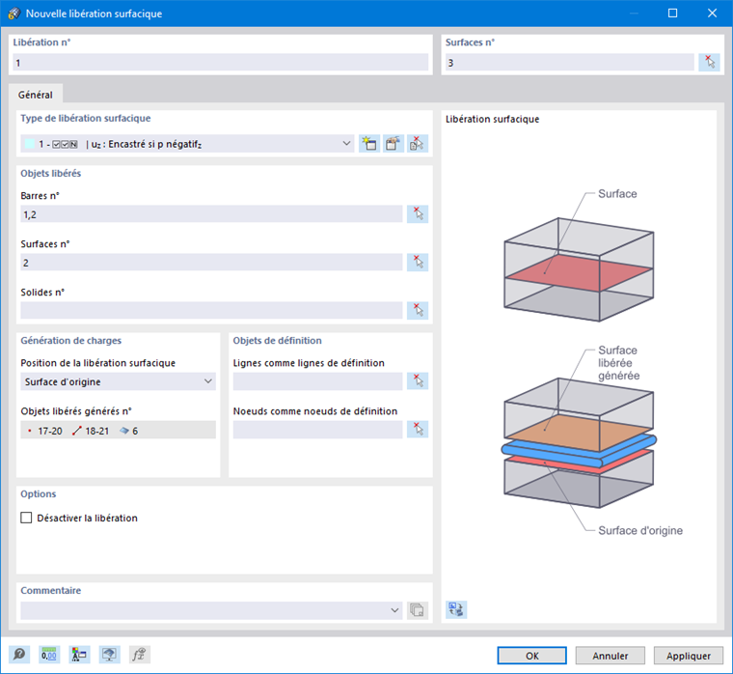The width and height of the screenshot is (733, 674).
Task: Click the 'Génération de charges' section title
Action: pyautogui.click(x=71, y=341)
